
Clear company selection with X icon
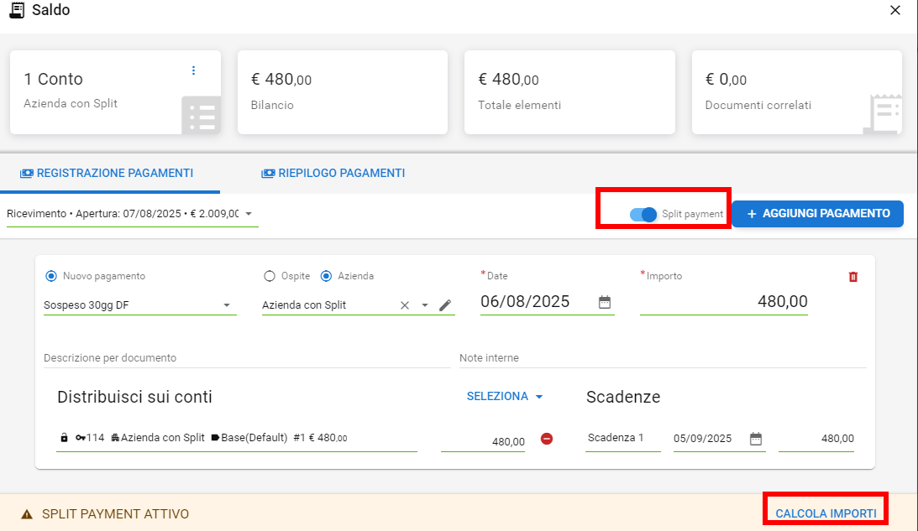pos(405,305)
